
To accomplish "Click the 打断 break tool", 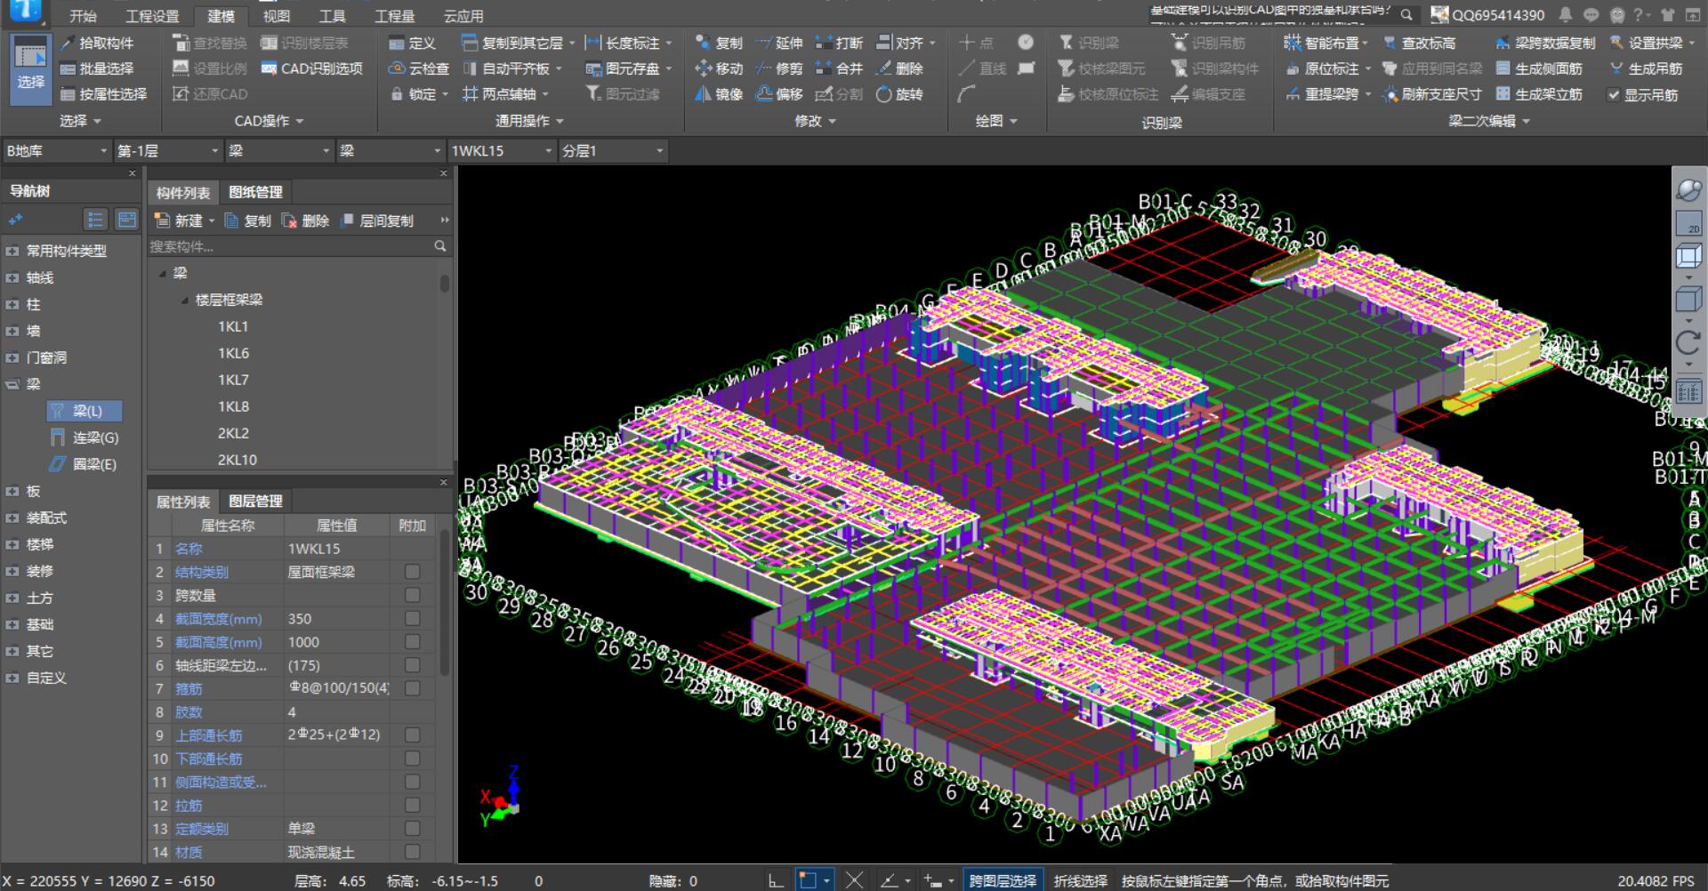I will coord(839,43).
